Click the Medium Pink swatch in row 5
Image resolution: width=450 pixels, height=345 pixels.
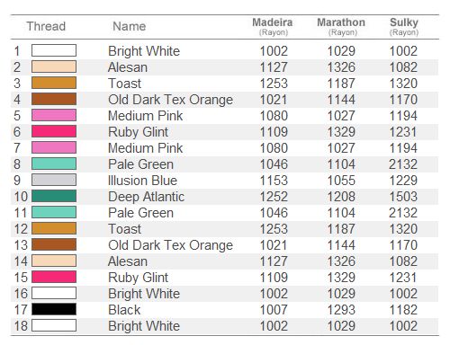click(x=54, y=115)
